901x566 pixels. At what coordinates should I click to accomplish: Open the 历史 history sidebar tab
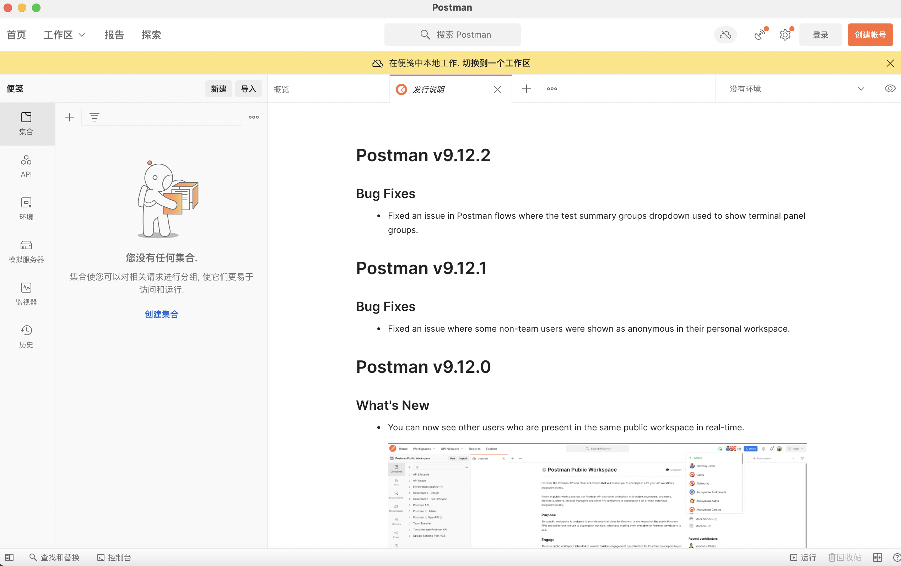pyautogui.click(x=26, y=337)
